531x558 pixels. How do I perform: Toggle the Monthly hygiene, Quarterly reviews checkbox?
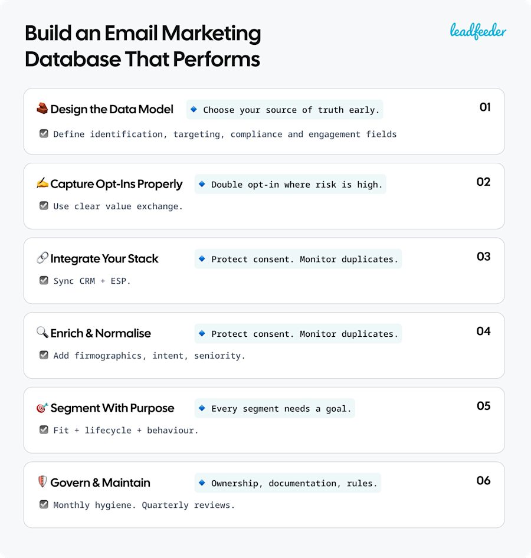click(44, 505)
